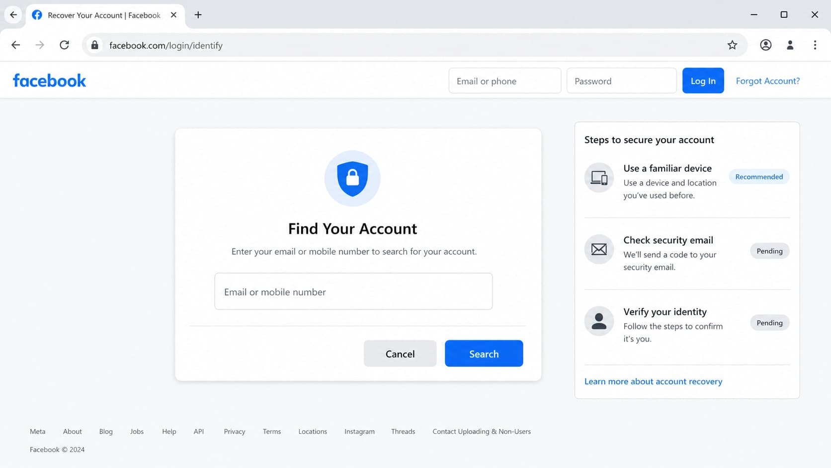Open Contact Uploading & Non-Users footer link
This screenshot has height=468, width=831.
point(482,431)
